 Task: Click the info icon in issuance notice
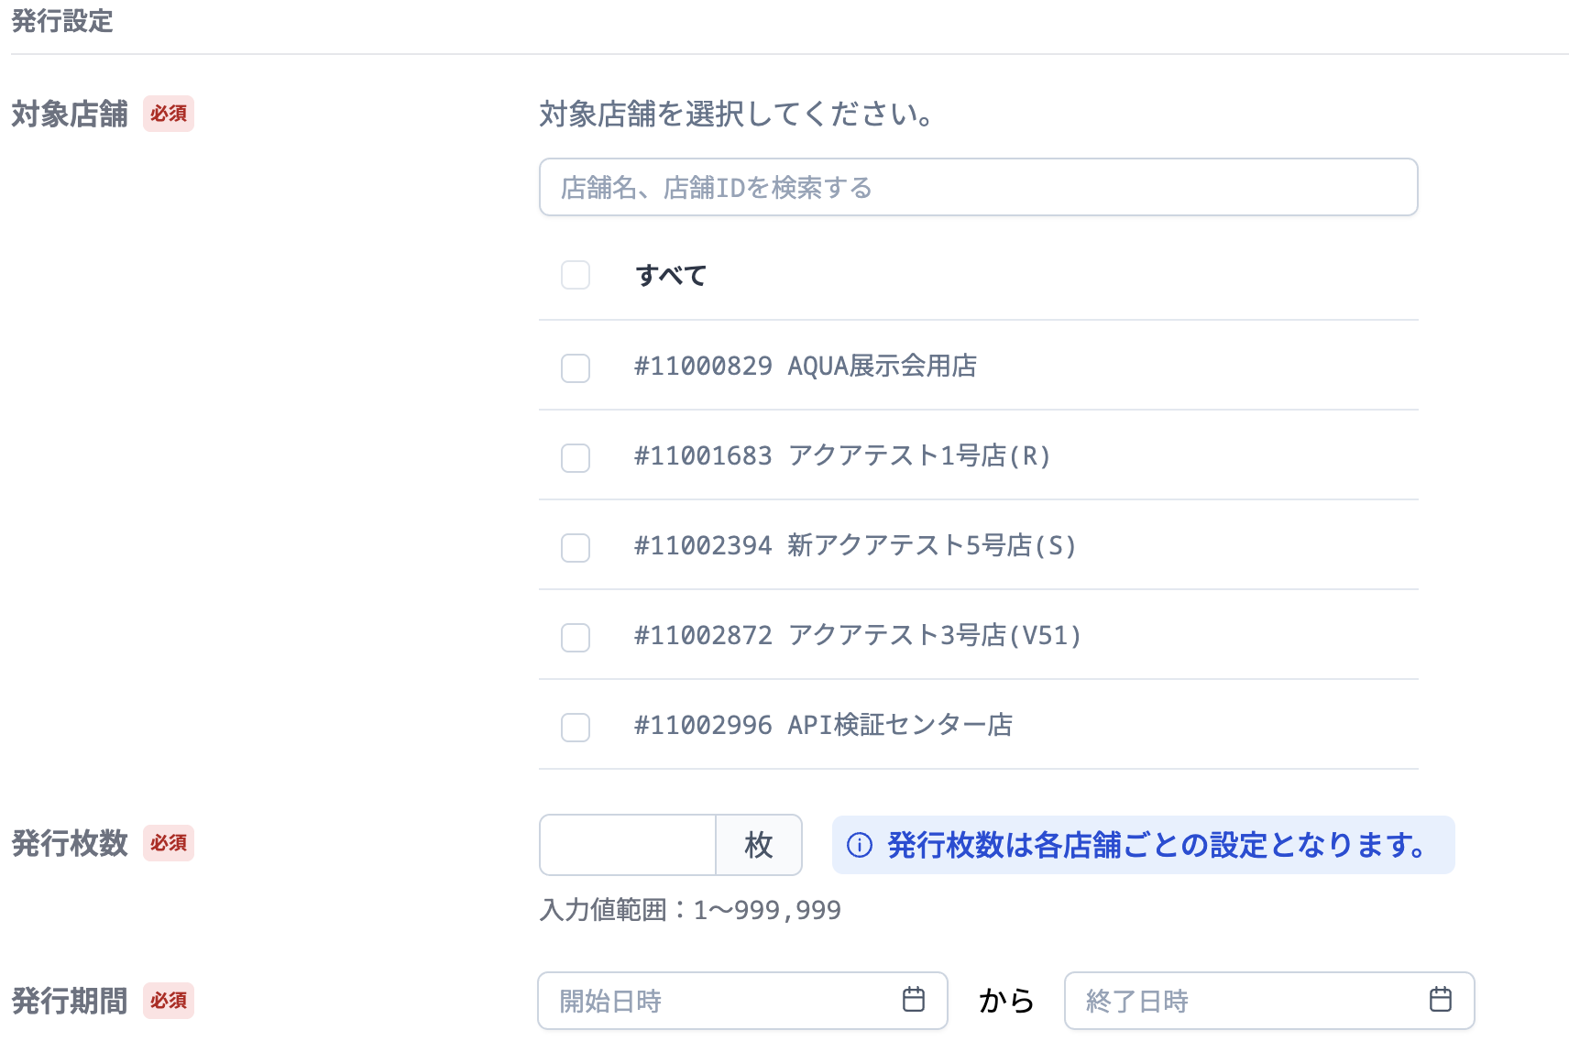[x=860, y=845]
